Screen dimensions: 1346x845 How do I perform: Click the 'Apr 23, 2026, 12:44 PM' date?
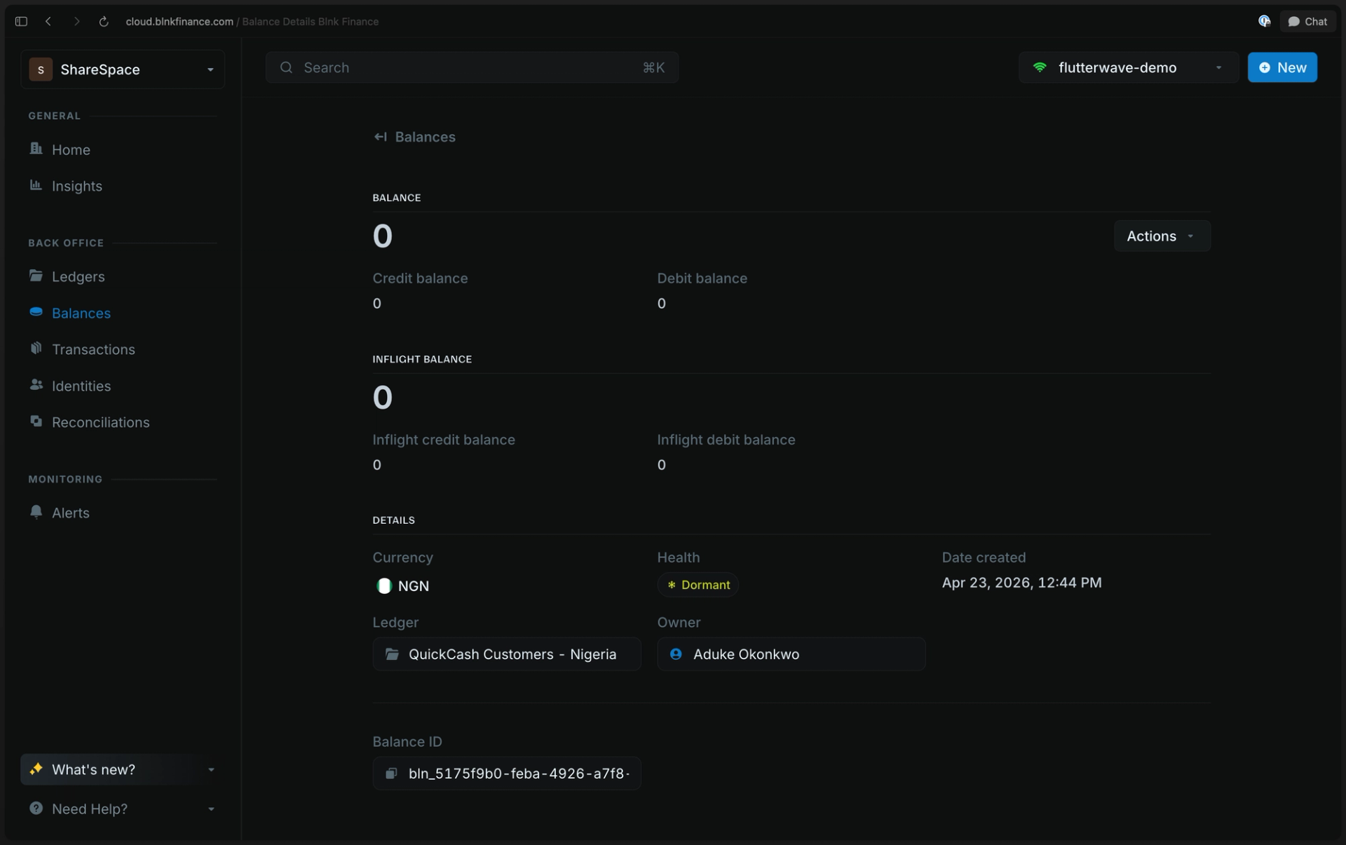(x=1021, y=583)
